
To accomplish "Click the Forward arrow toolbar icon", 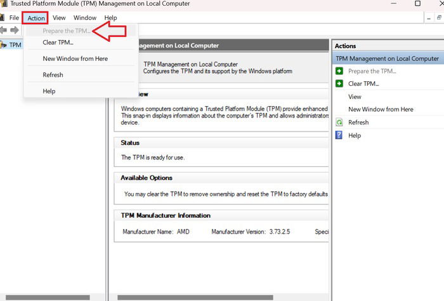I will tap(15, 30).
